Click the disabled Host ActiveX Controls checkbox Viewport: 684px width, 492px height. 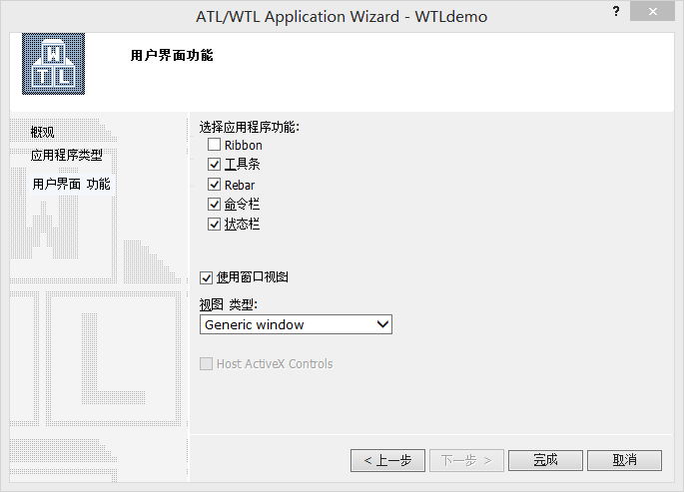coord(206,363)
